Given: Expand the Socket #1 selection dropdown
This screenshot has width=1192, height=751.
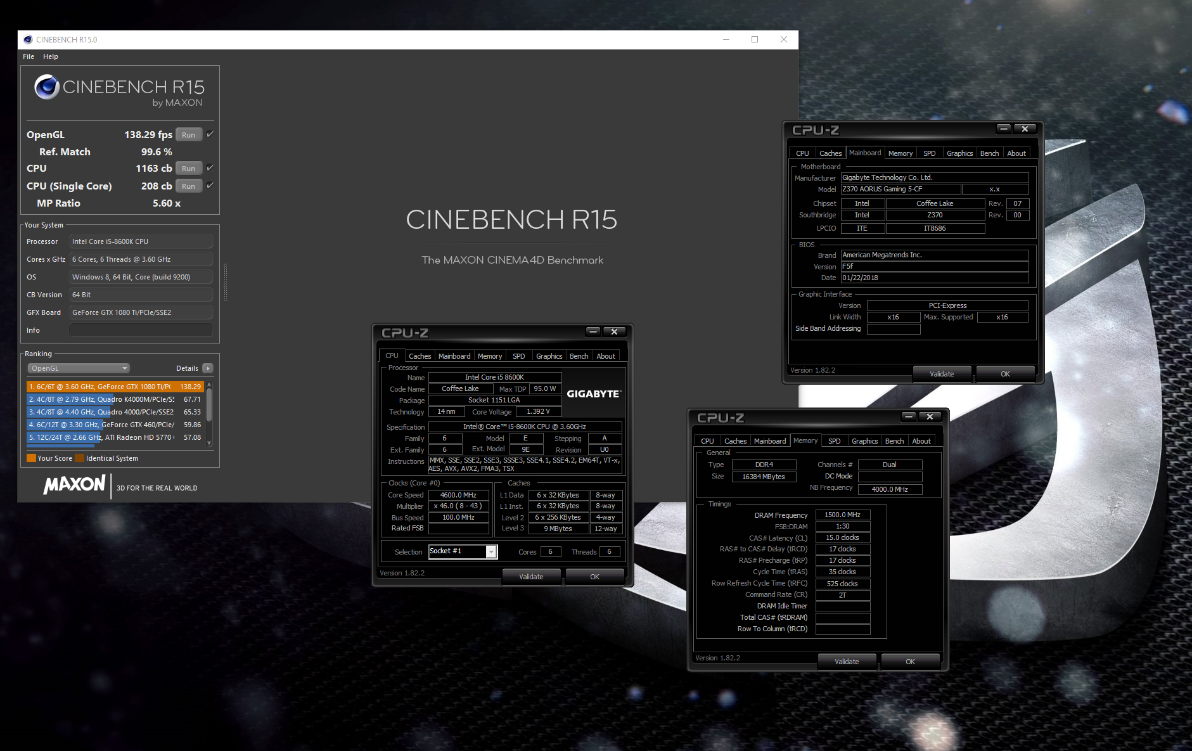Looking at the screenshot, I should [x=491, y=552].
